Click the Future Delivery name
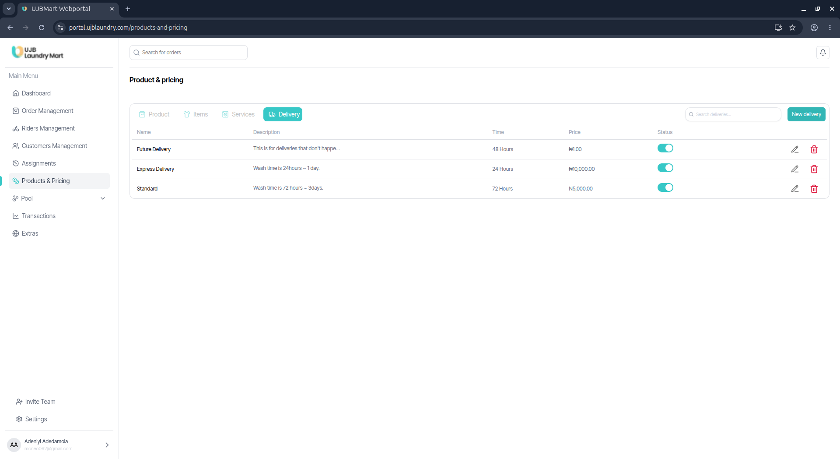Screen dimensions: 840x459 [154, 149]
